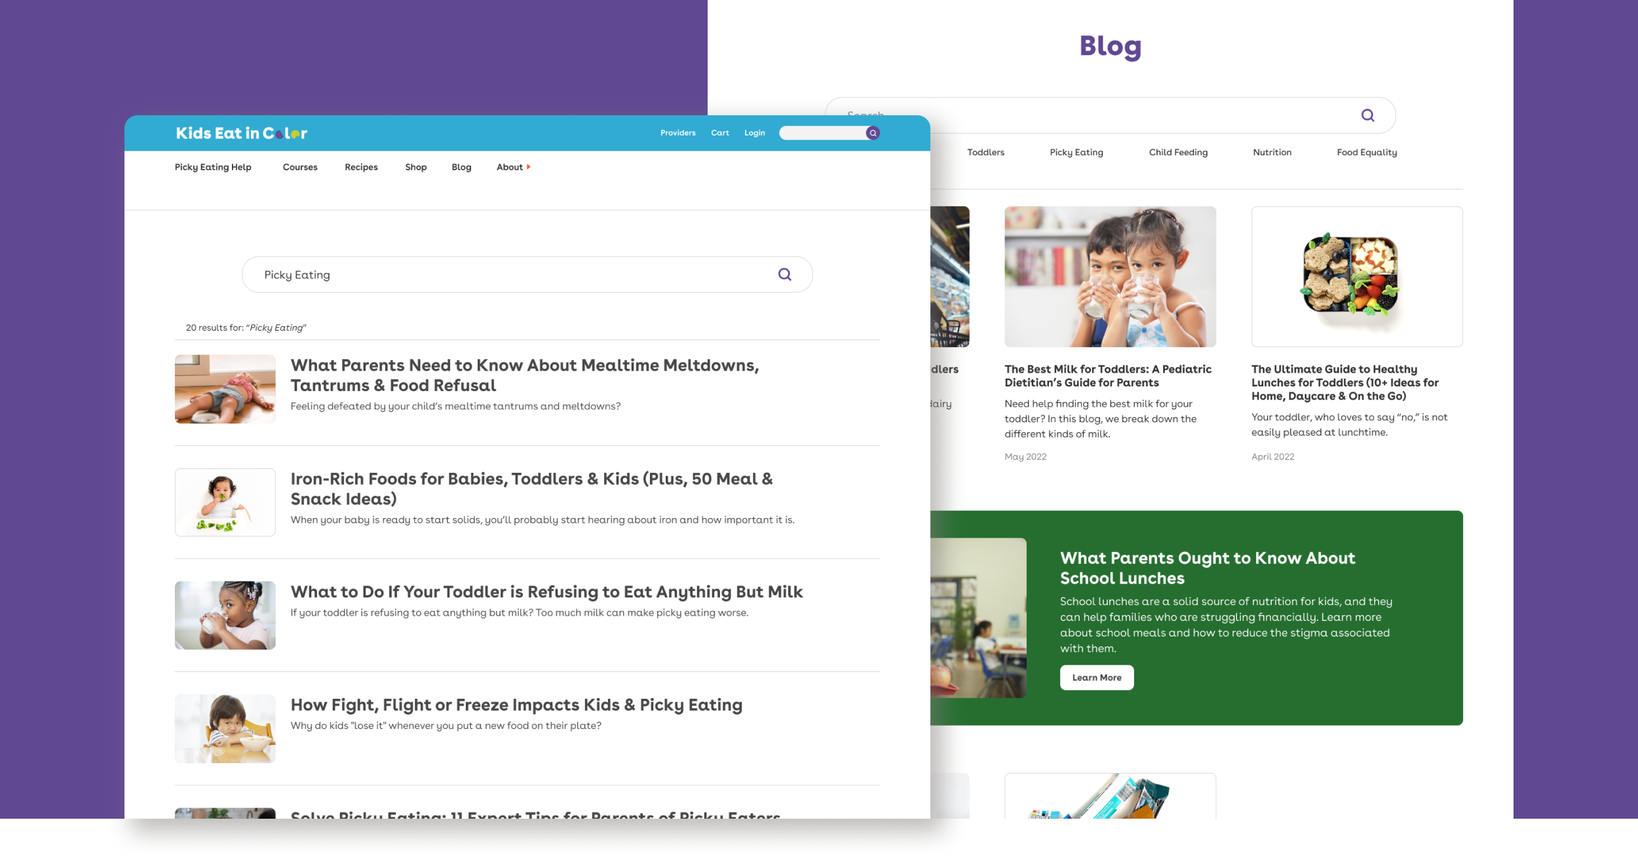Click the header search magnifier icon

coord(873,133)
